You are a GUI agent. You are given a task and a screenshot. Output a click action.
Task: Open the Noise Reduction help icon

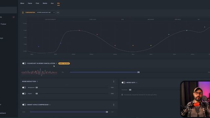(37, 82)
